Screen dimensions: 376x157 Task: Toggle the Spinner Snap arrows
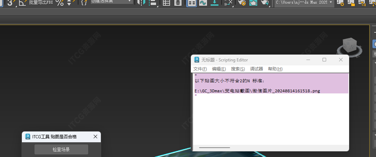coord(70,3)
